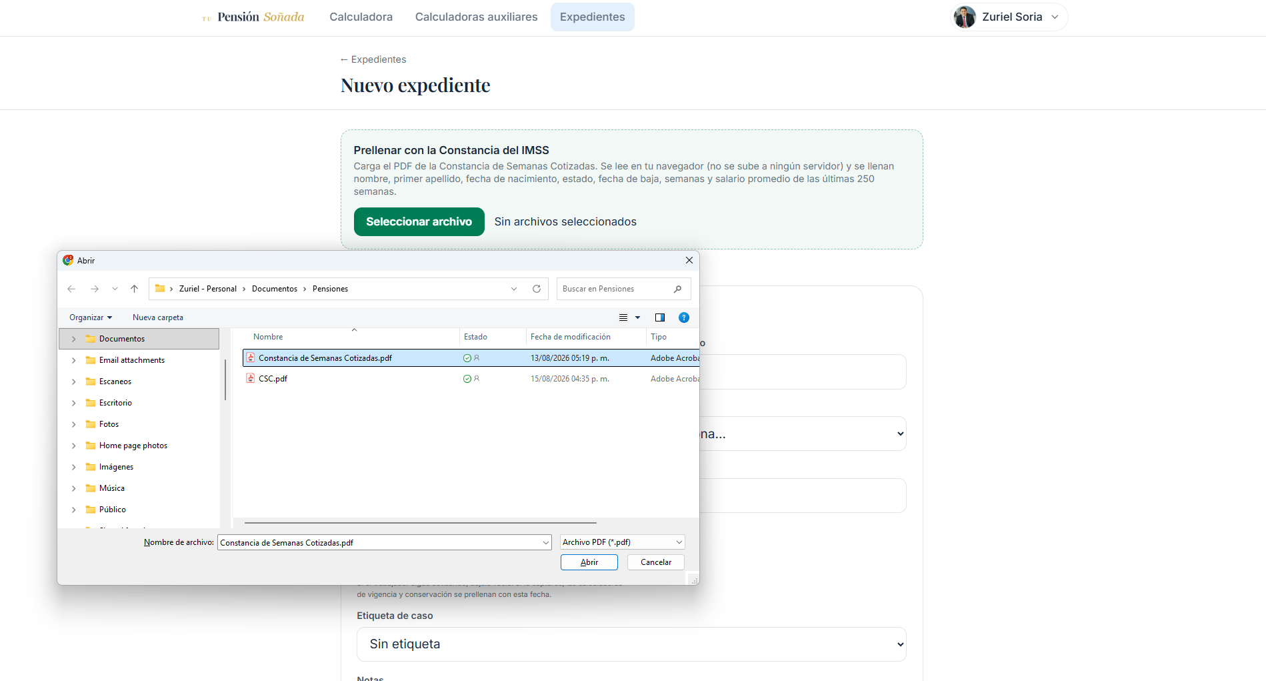1266x681 pixels.
Task: Go back via the Expedientes link
Action: pyautogui.click(x=373, y=59)
